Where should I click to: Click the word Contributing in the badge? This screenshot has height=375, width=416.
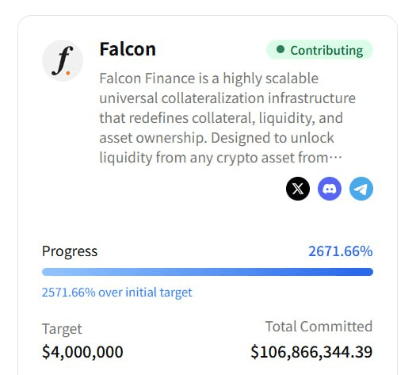click(326, 51)
